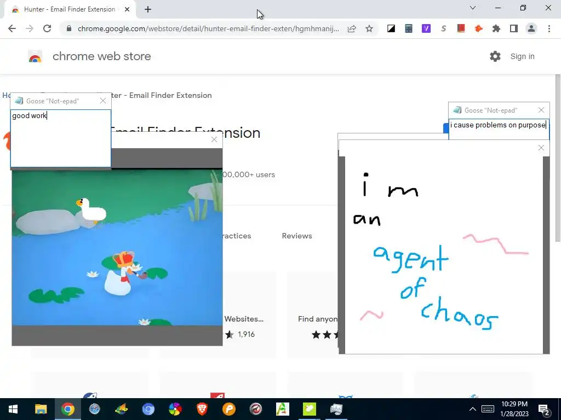The image size is (561, 420).
Task: Open clock showing 10:29 PM
Action: point(514,409)
